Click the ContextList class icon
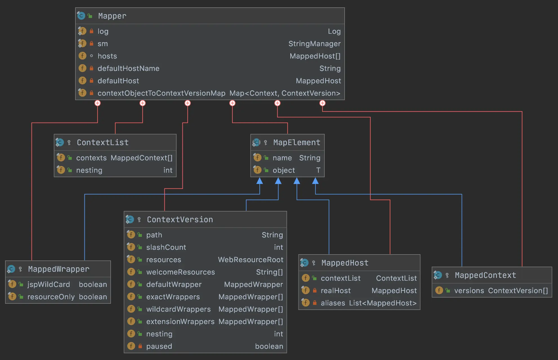 [x=60, y=142]
